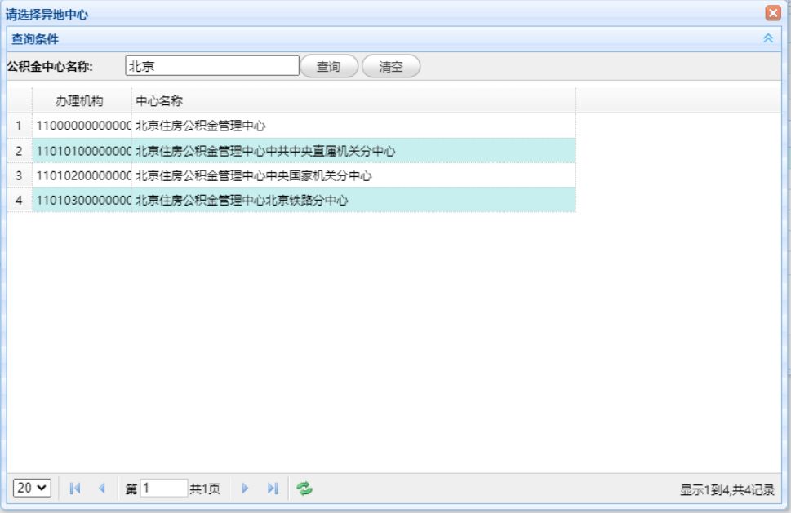
Task: Go to the previous page of results
Action: [102, 488]
